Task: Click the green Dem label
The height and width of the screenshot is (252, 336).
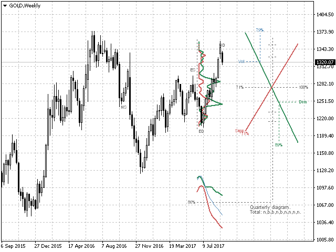Action: [303, 102]
